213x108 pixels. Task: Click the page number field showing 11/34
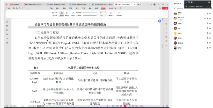pos(22,106)
